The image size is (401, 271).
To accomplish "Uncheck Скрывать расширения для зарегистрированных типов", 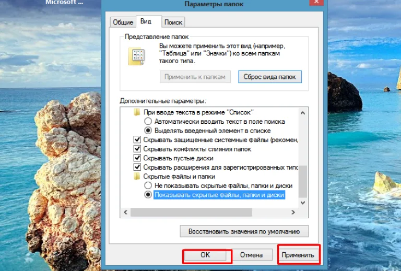I will 137,167.
